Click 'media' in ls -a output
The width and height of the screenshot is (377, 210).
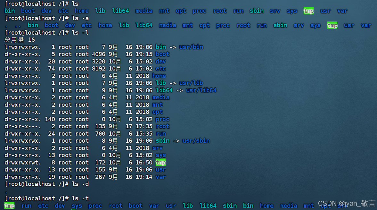(168, 26)
